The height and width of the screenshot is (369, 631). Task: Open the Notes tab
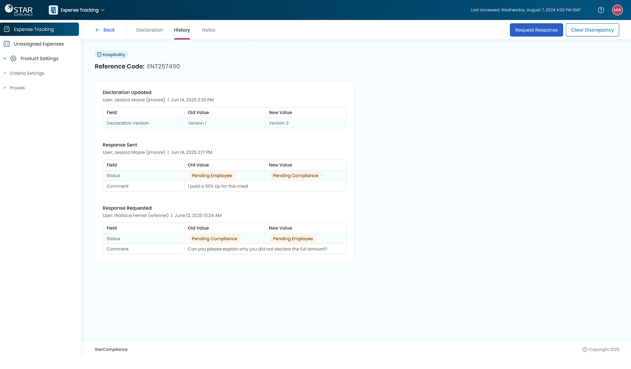(208, 30)
